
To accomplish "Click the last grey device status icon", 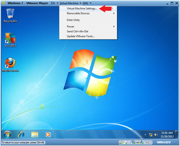I will 150,143.
